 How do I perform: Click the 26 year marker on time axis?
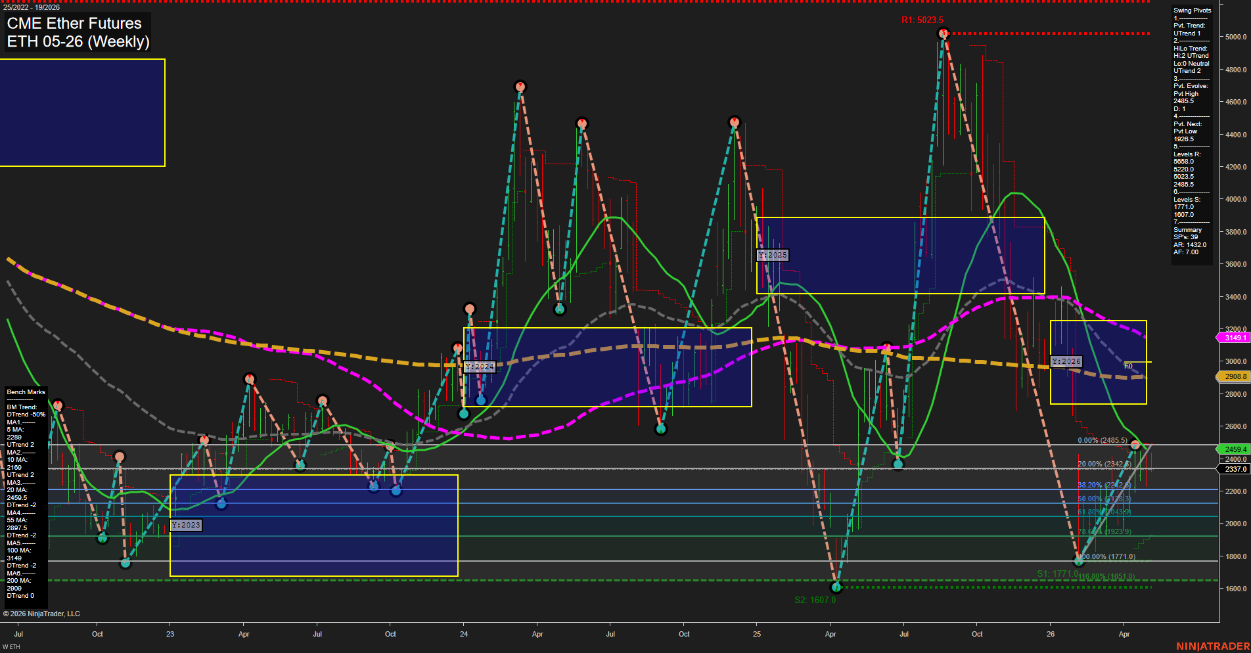click(x=1051, y=634)
